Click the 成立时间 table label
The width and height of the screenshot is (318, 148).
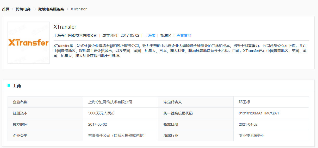(x=20, y=124)
